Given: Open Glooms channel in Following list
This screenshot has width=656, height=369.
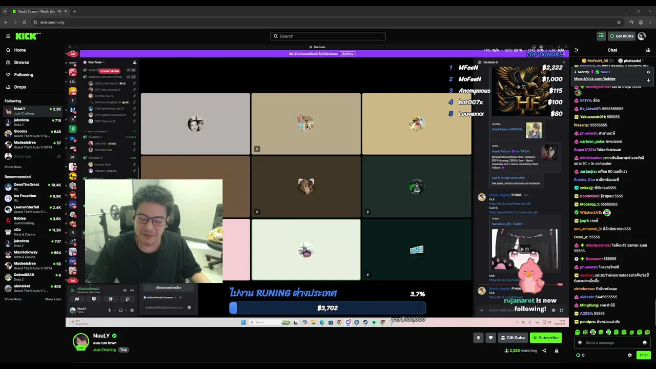Looking at the screenshot, I should coord(33,134).
